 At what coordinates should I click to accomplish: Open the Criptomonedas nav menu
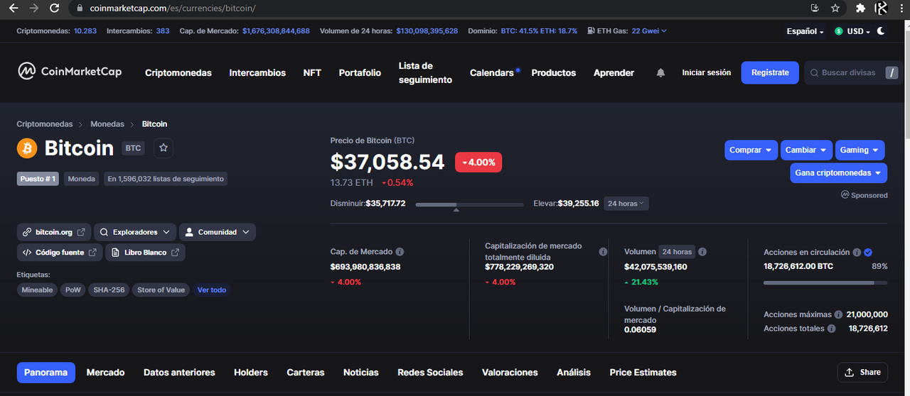tap(178, 73)
